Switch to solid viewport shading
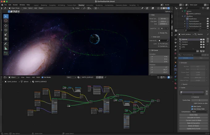This screenshot has width=210, height=135. pos(164,8)
